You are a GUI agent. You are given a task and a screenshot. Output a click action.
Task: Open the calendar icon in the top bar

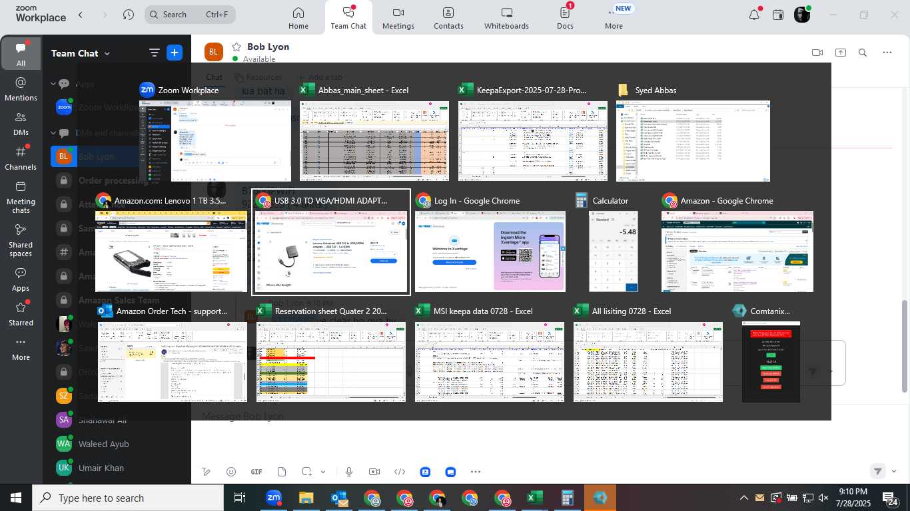(778, 15)
